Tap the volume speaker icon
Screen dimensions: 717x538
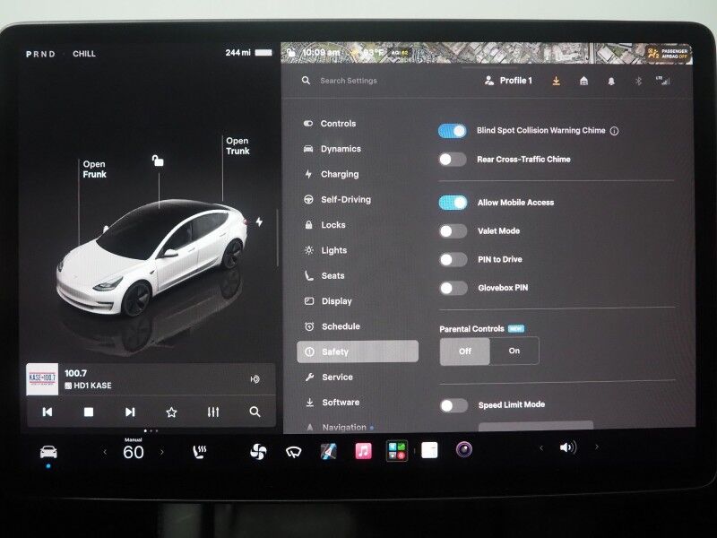coord(568,447)
